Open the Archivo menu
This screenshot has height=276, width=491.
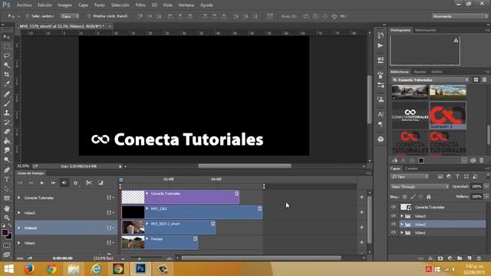point(24,5)
